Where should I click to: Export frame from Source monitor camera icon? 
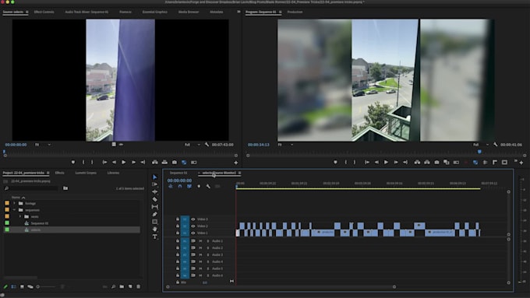175,163
